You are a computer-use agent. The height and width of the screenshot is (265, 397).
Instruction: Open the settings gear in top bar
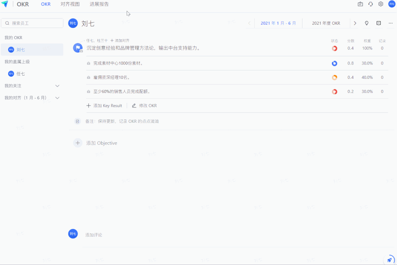pyautogui.click(x=380, y=4)
